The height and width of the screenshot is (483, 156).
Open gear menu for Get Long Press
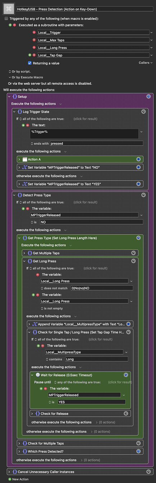[133, 261]
